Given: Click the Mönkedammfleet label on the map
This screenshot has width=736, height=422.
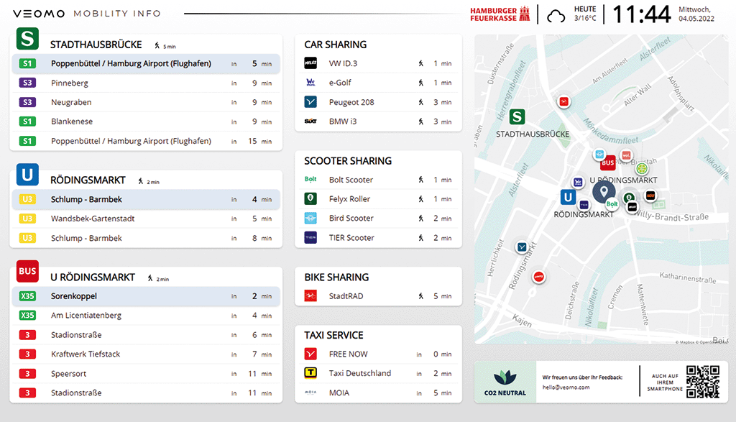Looking at the screenshot, I should 610,132.
